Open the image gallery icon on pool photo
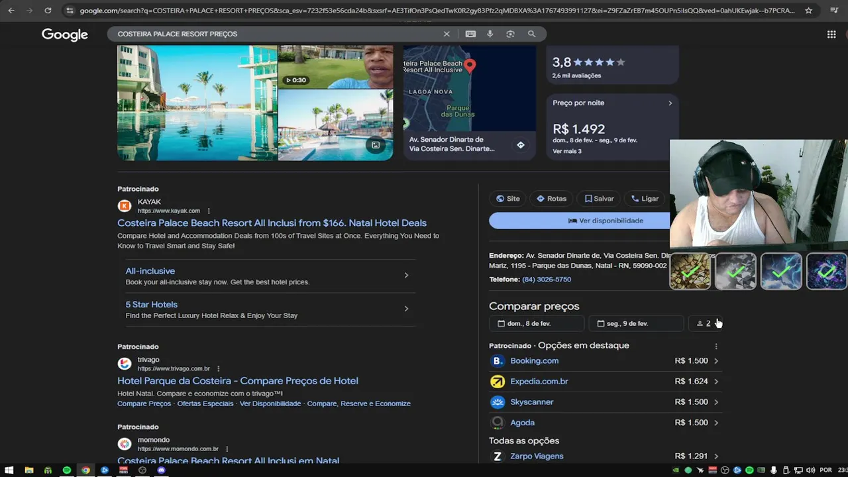 (x=376, y=145)
